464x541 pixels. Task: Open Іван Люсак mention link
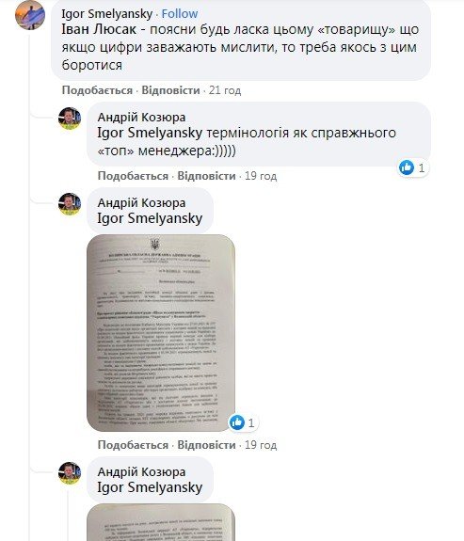point(99,29)
